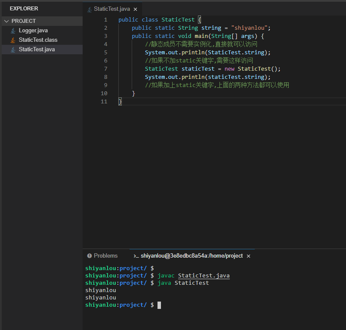Click the 'new' keyword on line 7
346x330 pixels.
229,69
